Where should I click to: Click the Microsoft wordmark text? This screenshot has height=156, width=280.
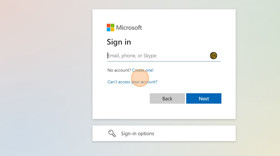tap(129, 27)
